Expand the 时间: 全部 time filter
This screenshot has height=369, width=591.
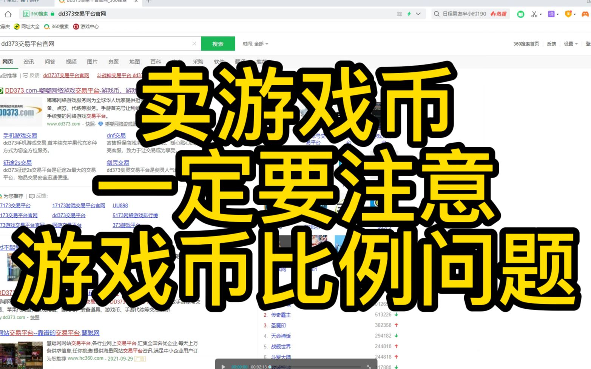click(255, 44)
